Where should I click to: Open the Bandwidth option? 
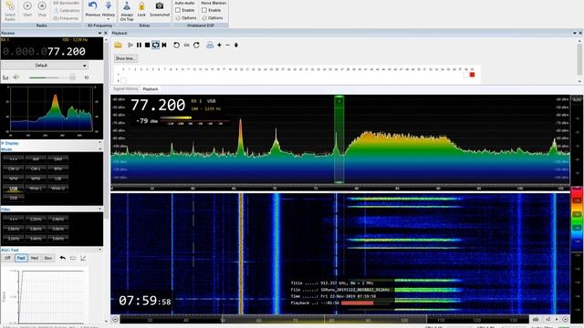pyautogui.click(x=66, y=3)
